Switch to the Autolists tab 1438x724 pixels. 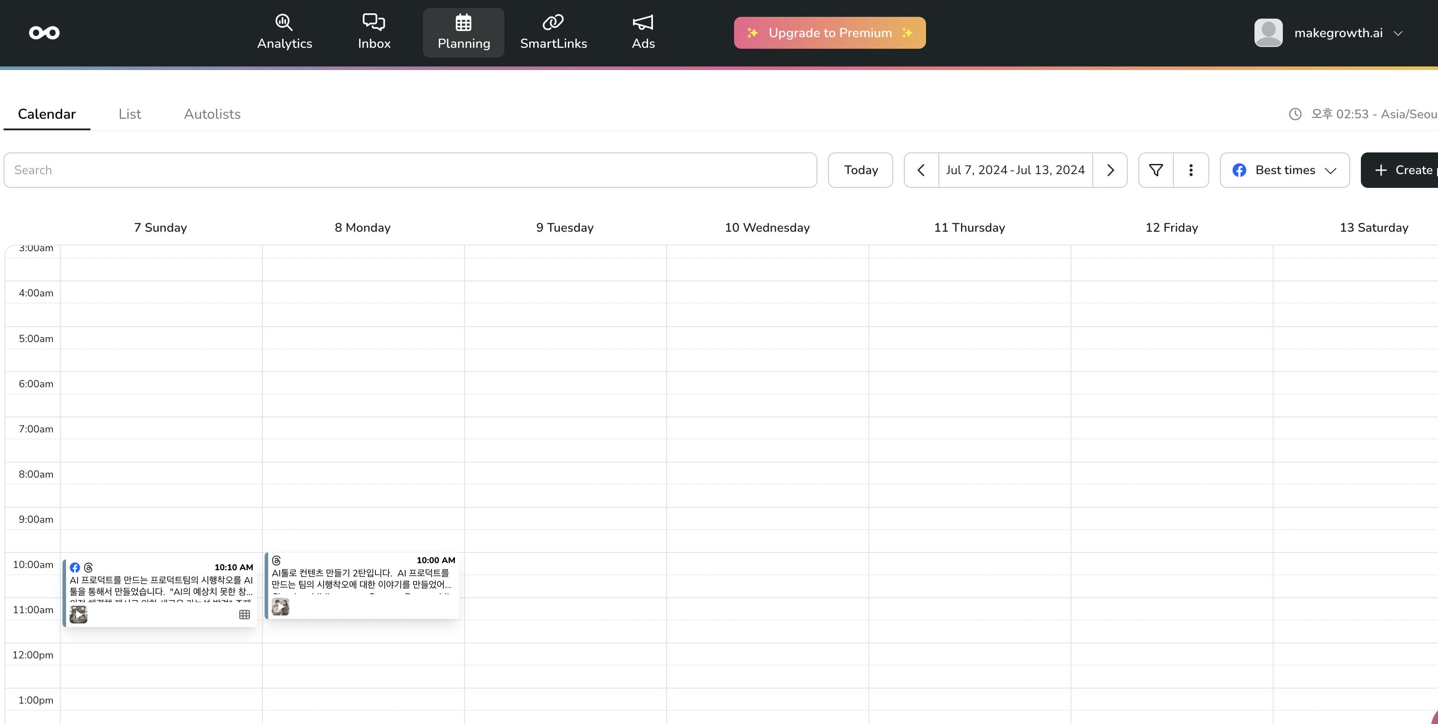[x=212, y=114]
